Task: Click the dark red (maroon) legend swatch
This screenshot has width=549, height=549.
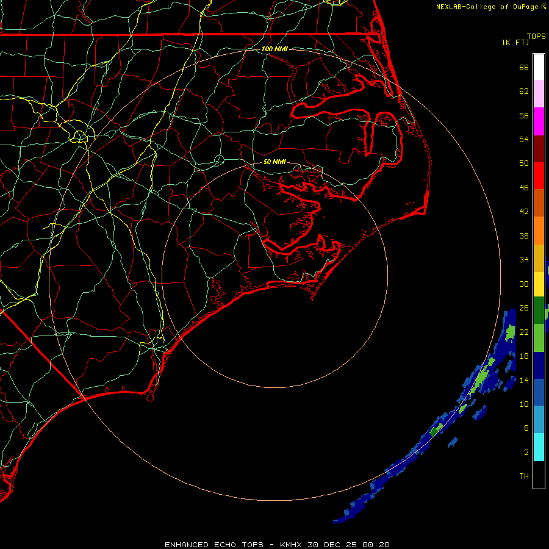Action: [539, 149]
